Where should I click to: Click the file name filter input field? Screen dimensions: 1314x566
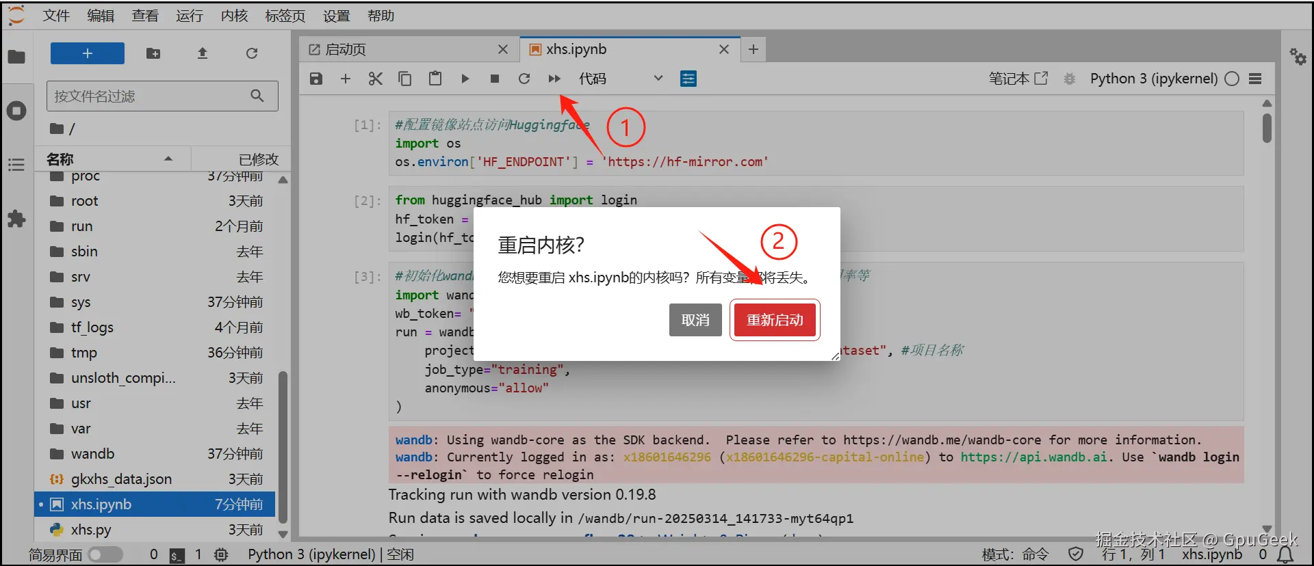tap(162, 96)
